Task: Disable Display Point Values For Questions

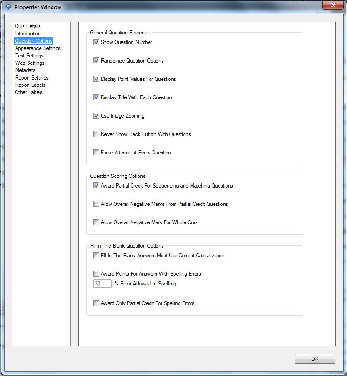Action: pos(96,79)
